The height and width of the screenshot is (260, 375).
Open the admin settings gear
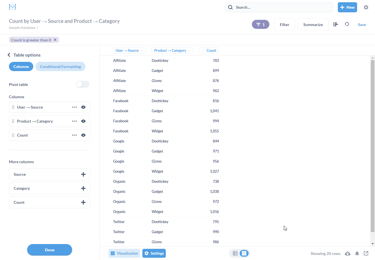(366, 7)
